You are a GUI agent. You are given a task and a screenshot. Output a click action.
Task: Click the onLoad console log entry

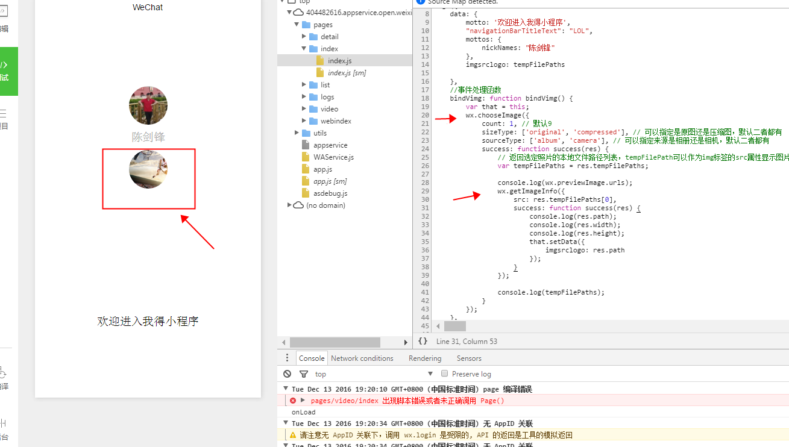pyautogui.click(x=304, y=412)
